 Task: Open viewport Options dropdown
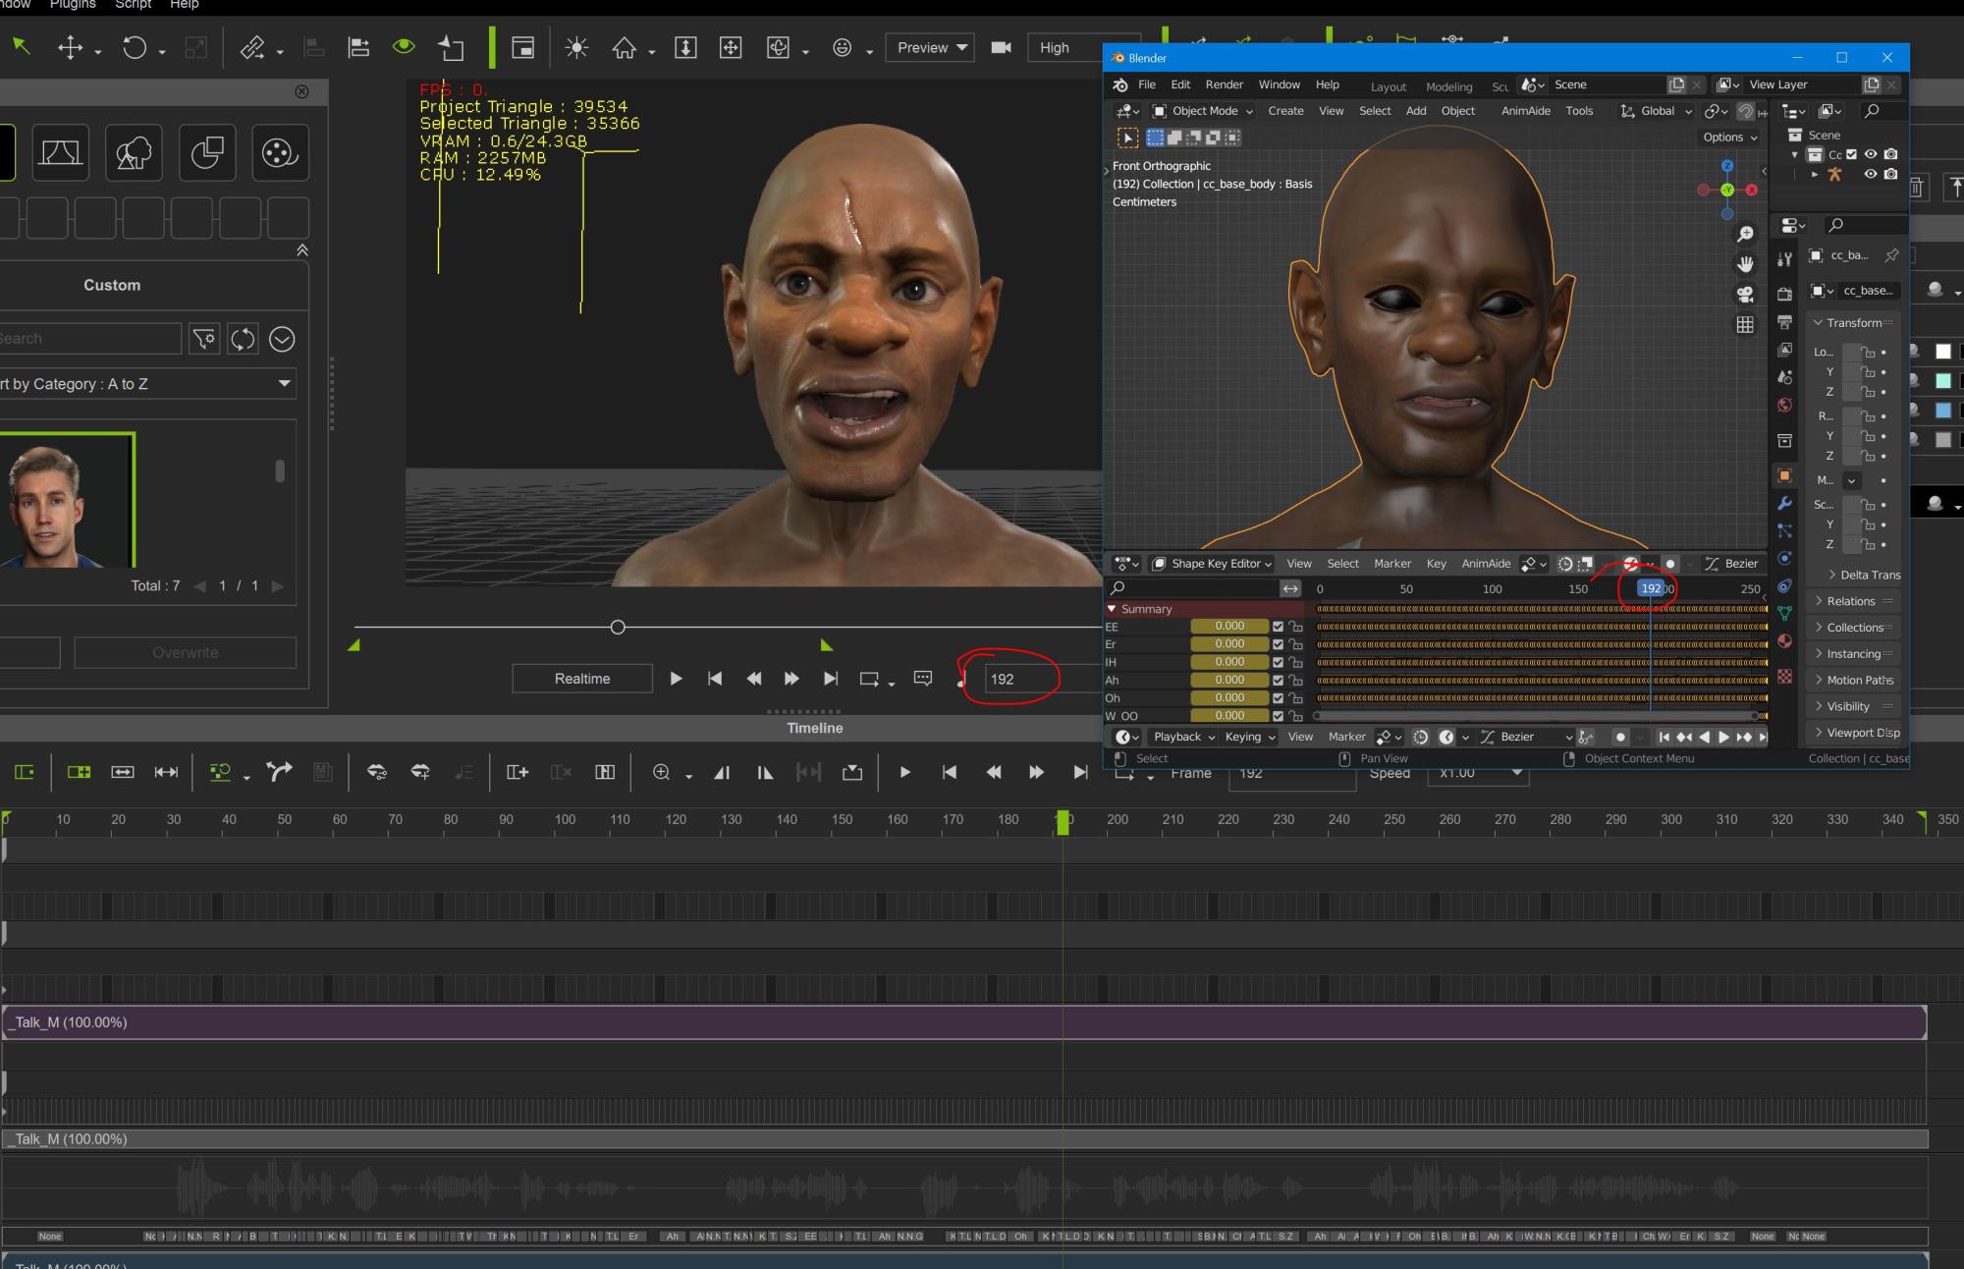click(x=1728, y=138)
